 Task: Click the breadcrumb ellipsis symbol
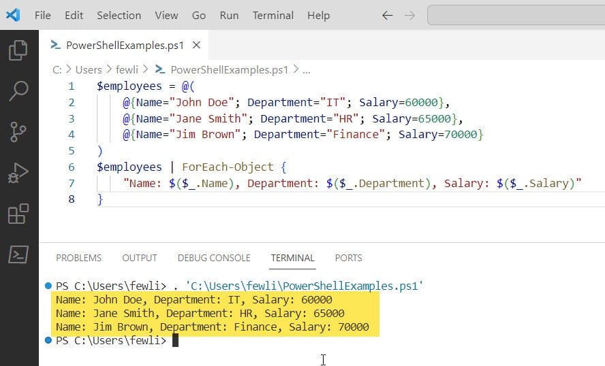(307, 71)
